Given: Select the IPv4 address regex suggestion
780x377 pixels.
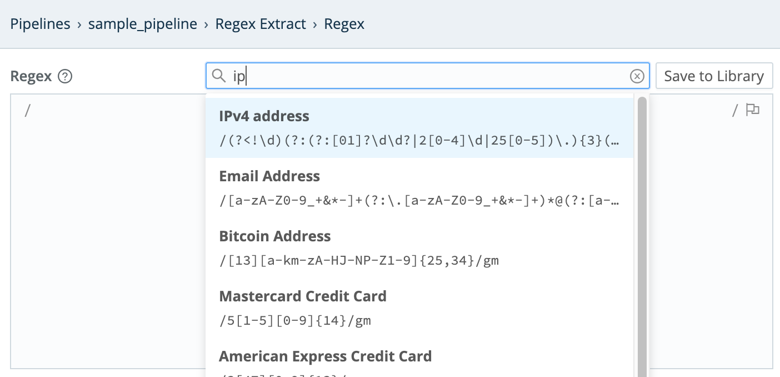Looking at the screenshot, I should point(389,127).
